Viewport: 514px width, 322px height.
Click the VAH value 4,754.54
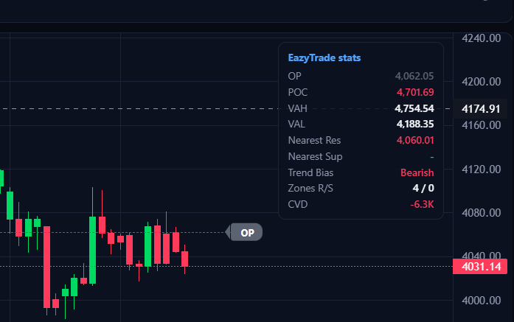coord(414,108)
